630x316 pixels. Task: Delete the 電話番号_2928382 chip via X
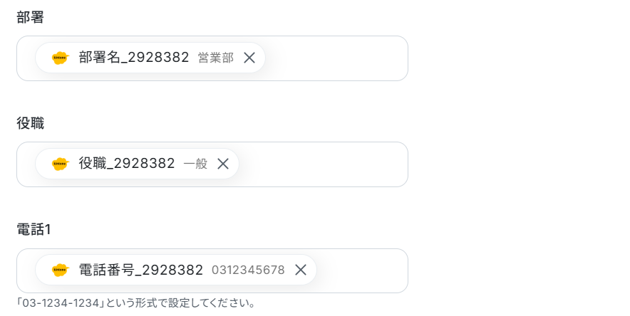pyautogui.click(x=301, y=270)
